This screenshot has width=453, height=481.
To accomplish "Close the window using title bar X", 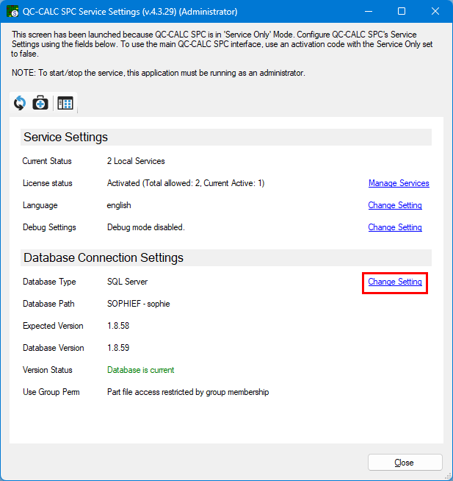I will coord(435,11).
